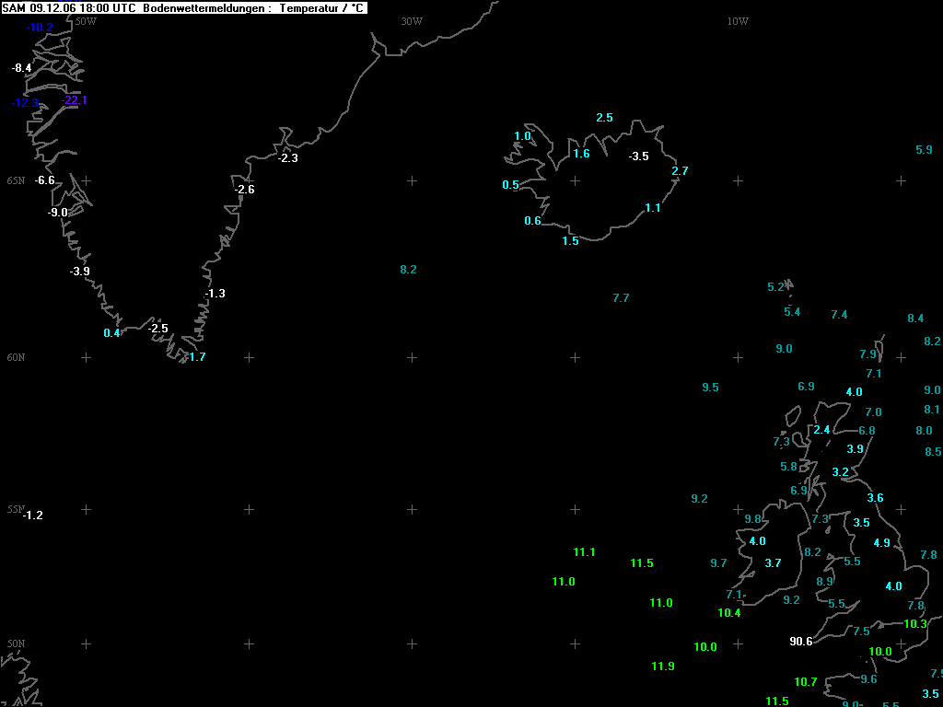The width and height of the screenshot is (943, 707).
Task: Select the 8.2 reading near 30W
Action: click(408, 270)
